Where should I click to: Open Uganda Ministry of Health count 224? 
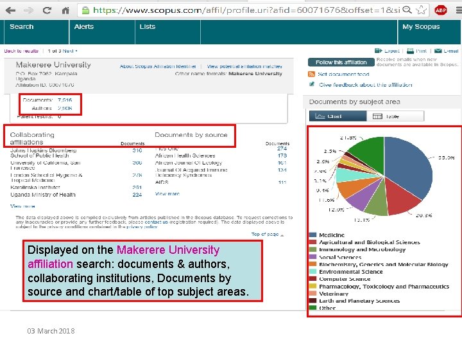point(137,195)
